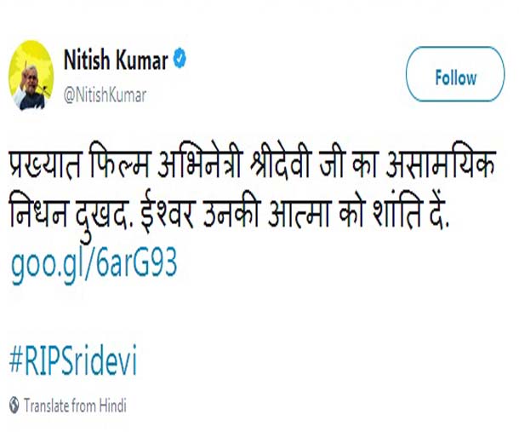This screenshot has width=519, height=432.
Task: Click Translate from Hindi
Action: 75,405
